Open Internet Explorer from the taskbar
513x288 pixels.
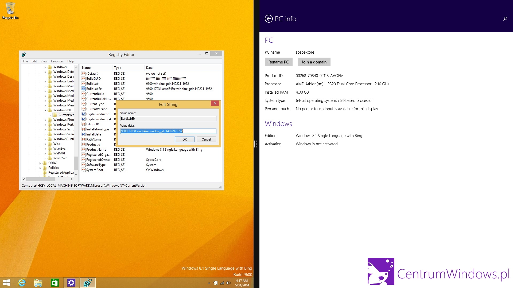[22, 283]
